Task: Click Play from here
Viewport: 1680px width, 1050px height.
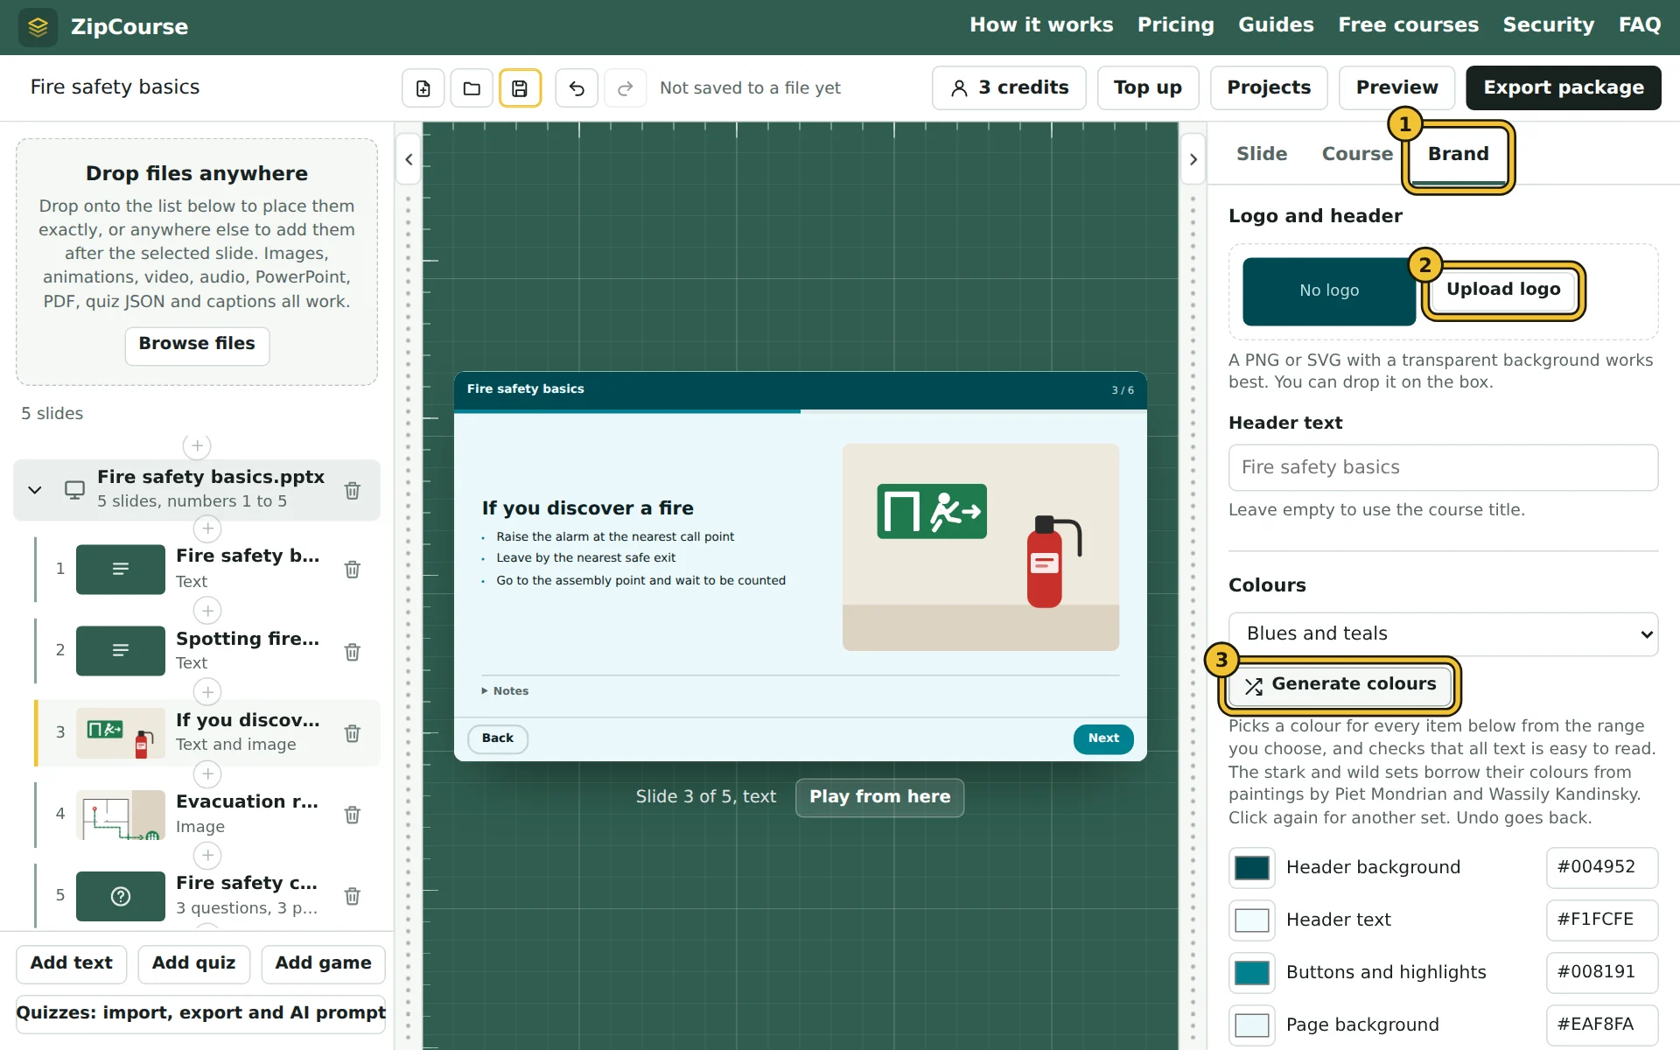Action: 879,797
